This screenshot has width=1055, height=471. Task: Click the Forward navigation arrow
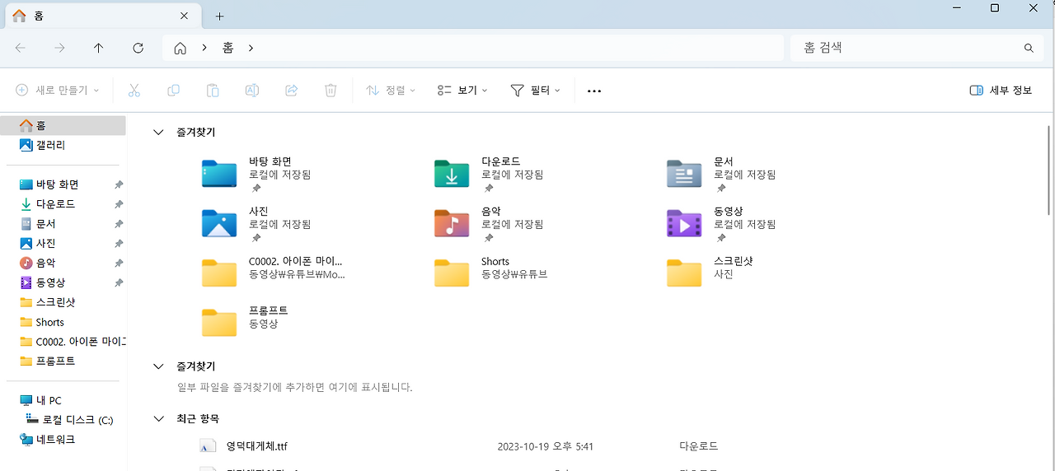(x=59, y=48)
